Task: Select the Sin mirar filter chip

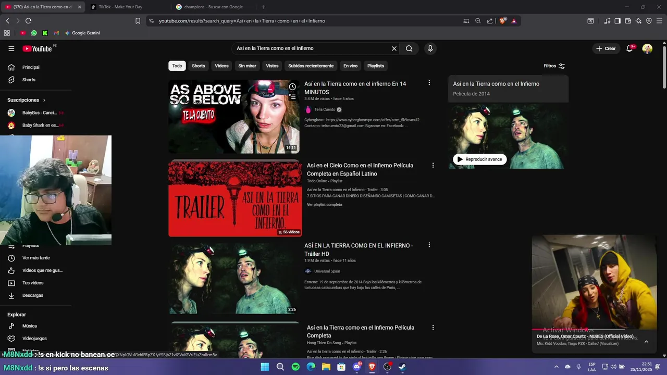Action: [247, 66]
